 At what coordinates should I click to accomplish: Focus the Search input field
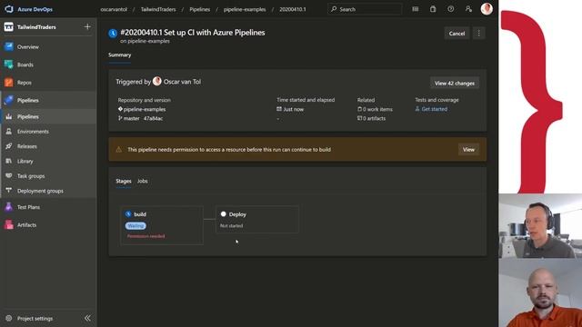(x=365, y=9)
